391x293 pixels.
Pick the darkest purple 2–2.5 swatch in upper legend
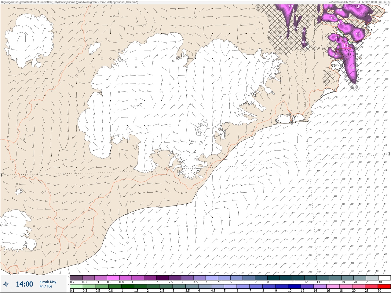163,278
